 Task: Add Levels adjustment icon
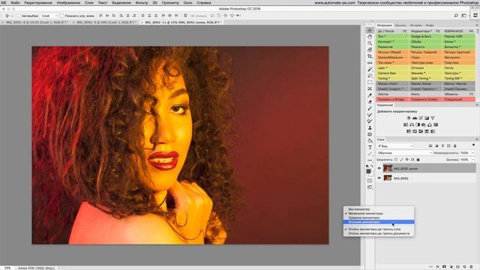point(415,118)
